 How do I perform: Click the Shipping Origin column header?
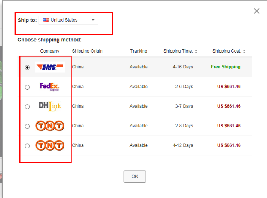click(x=87, y=51)
